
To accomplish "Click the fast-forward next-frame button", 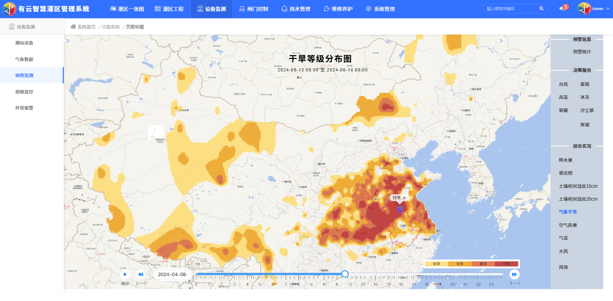I will tap(514, 275).
